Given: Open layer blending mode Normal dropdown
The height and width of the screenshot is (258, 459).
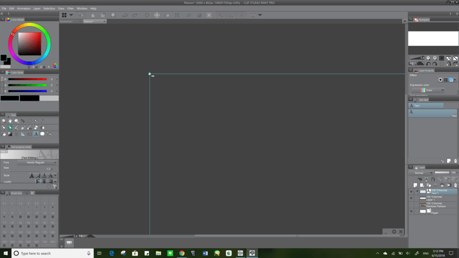Looking at the screenshot, I should 421,173.
